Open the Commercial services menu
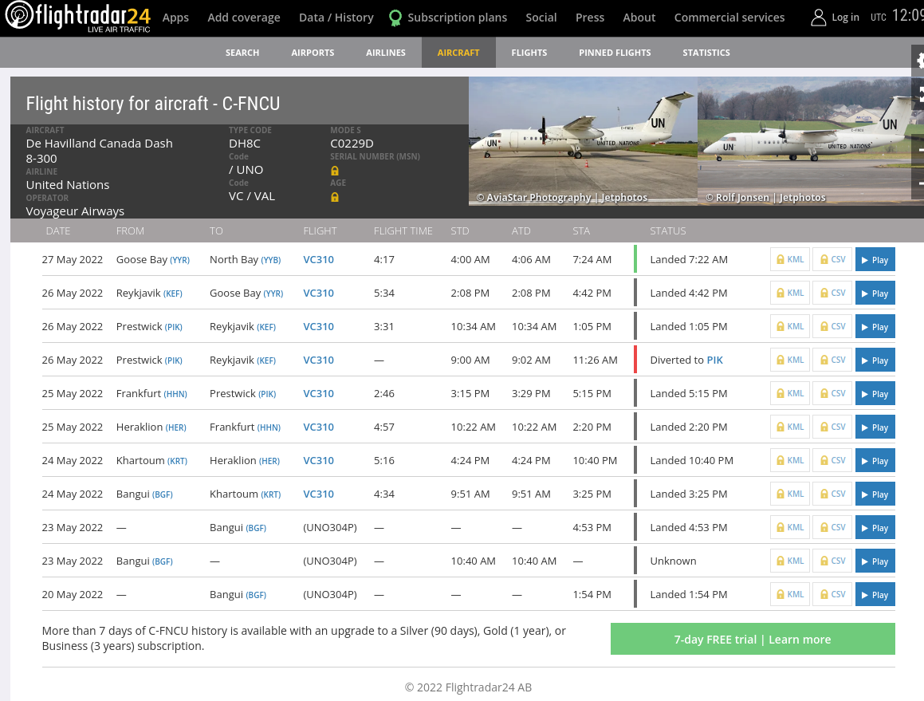The height and width of the screenshot is (701, 924). click(x=729, y=18)
